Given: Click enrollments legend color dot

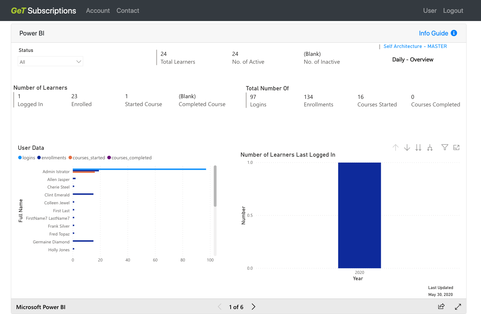Looking at the screenshot, I should (x=39, y=158).
